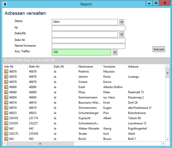Click the address icon for row 46876
Viewport: 173px width, 148px height.
6,72
